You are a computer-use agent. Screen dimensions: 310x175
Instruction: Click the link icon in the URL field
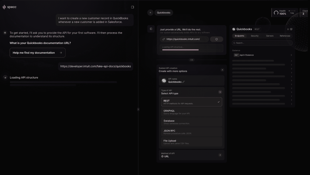point(164,39)
